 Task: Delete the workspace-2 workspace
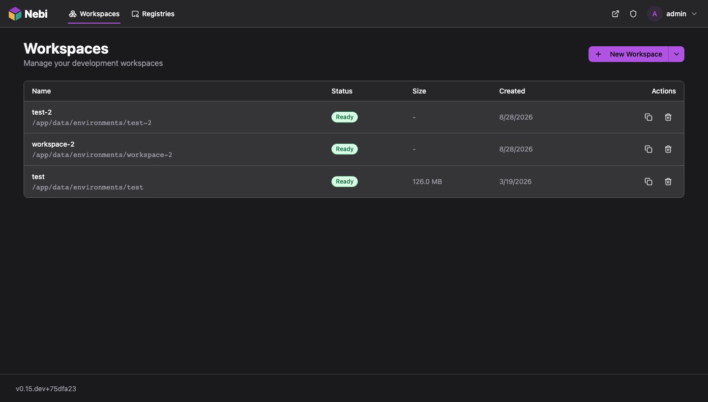(x=668, y=149)
